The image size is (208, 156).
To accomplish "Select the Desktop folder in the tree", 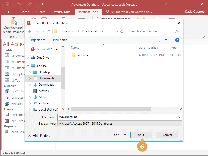I will coord(42,72).
